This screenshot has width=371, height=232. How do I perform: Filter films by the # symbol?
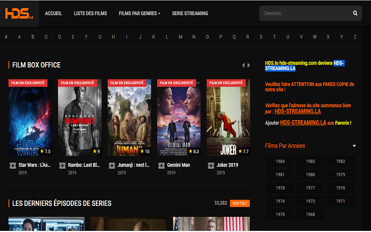(x=6, y=37)
